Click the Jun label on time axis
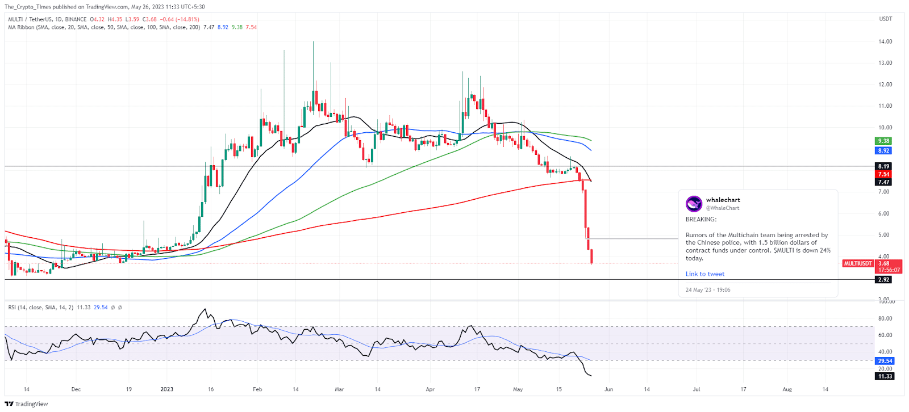Image resolution: width=909 pixels, height=412 pixels. point(608,389)
